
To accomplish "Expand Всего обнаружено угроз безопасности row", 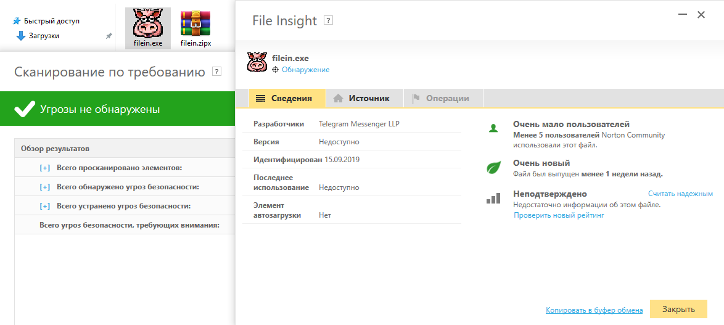I will tap(45, 187).
